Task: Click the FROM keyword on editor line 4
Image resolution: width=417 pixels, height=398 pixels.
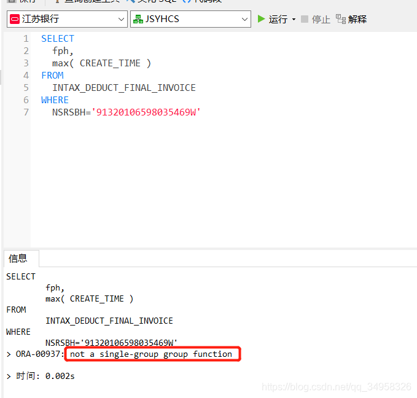Action: click(52, 76)
